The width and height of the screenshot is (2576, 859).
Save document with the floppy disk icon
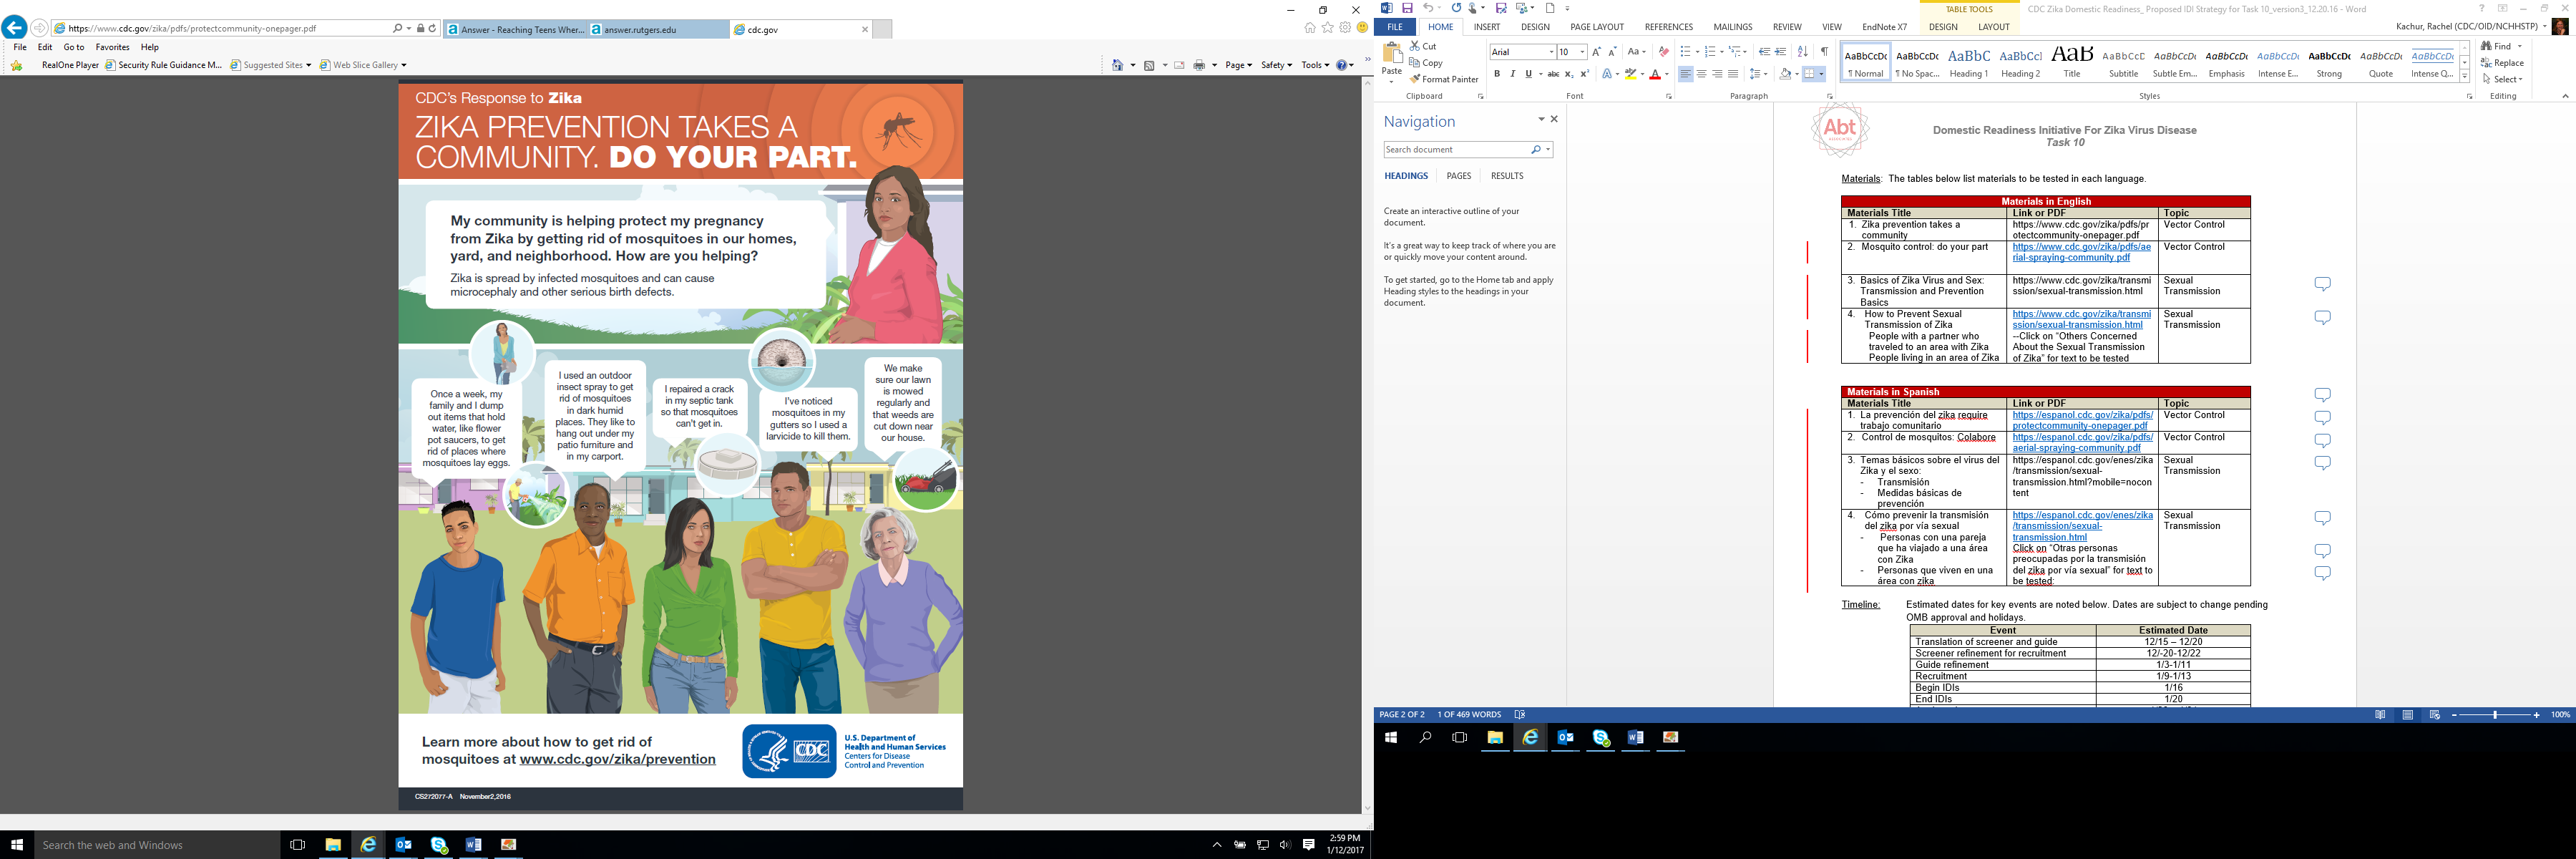pos(1407,8)
